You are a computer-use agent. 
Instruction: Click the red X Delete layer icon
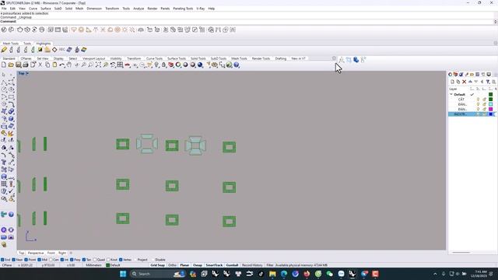[464, 82]
